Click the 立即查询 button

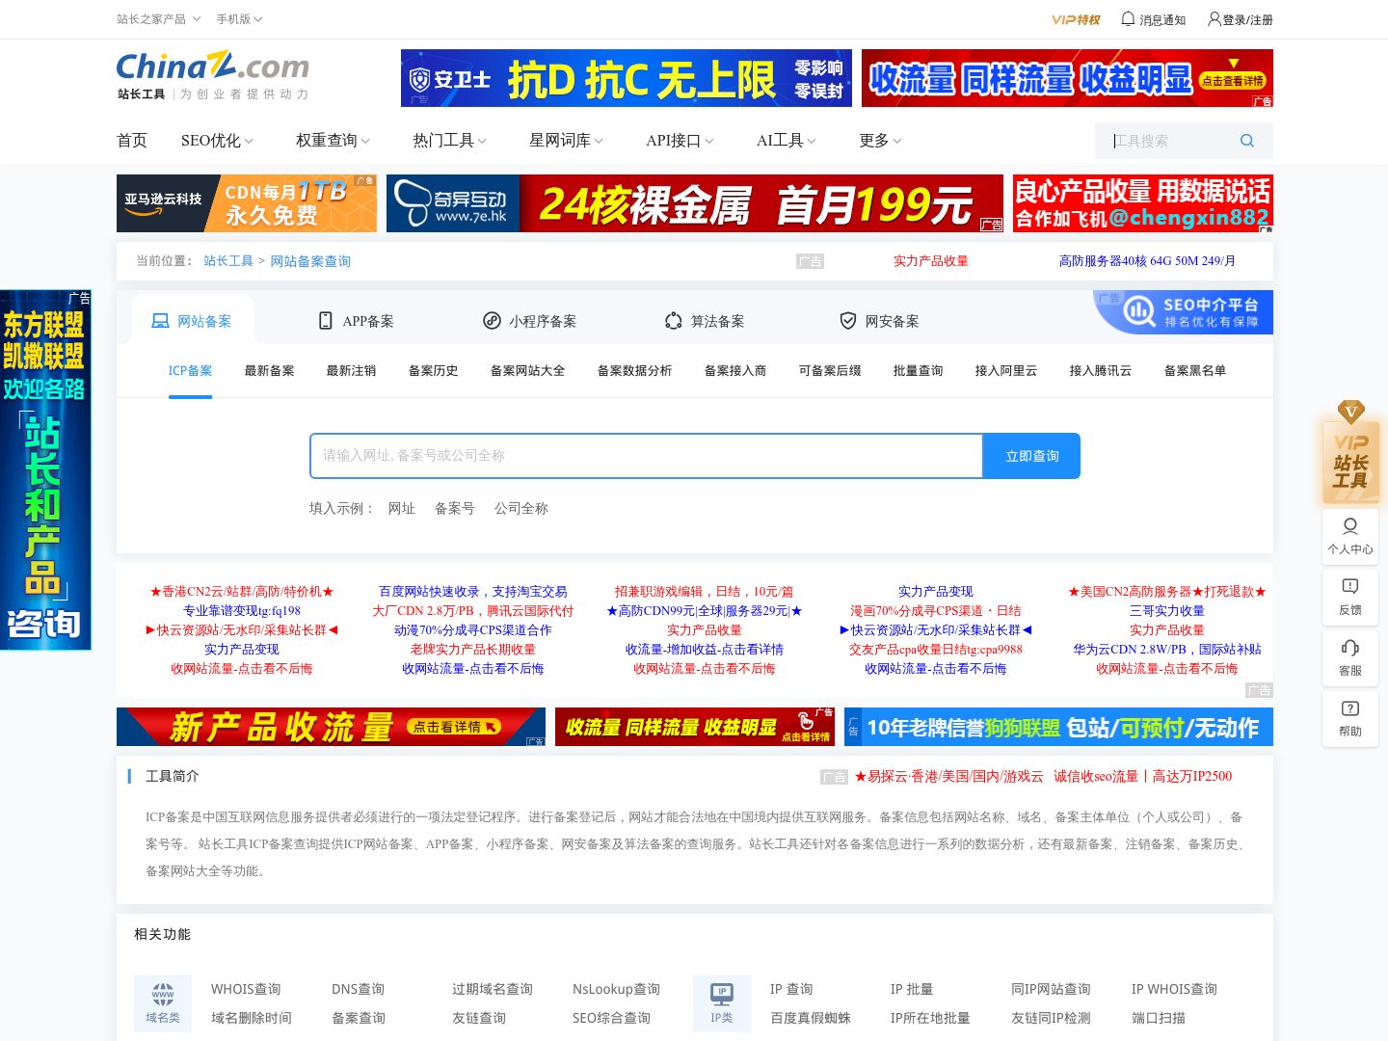(1031, 456)
